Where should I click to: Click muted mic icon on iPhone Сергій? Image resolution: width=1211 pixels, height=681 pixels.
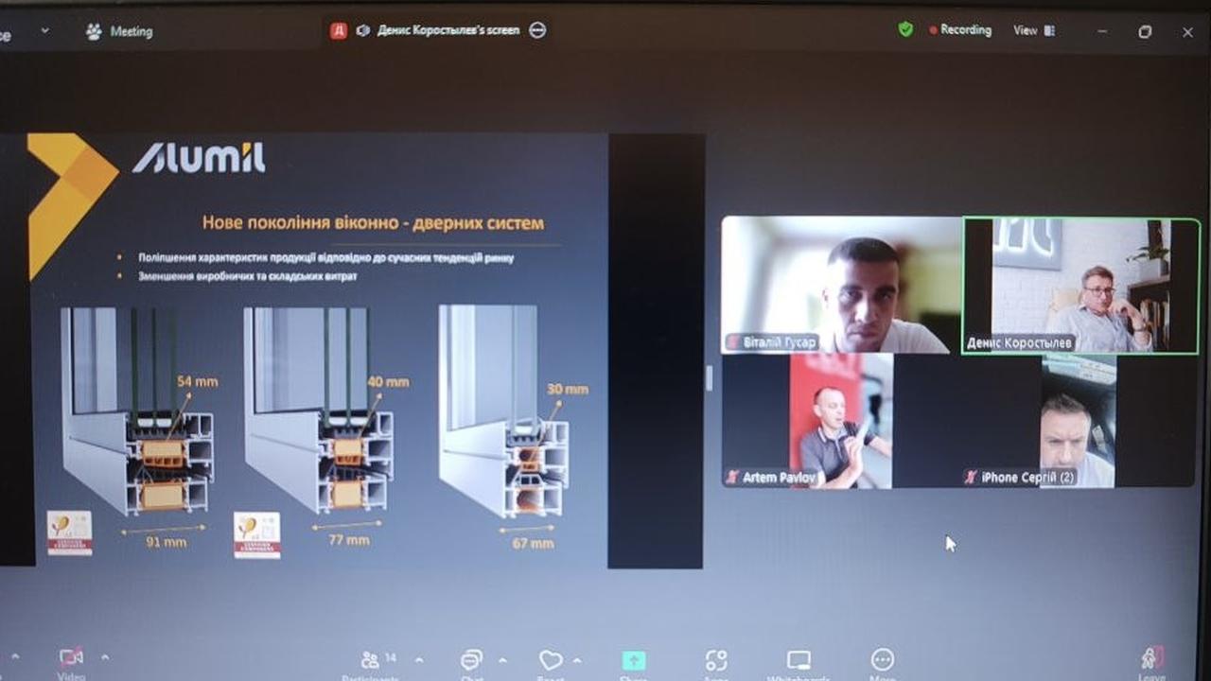(970, 478)
